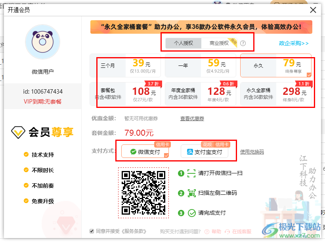The height and width of the screenshot is (242, 325).
Task: Choose the 永久 79元 plan
Action: point(276,65)
